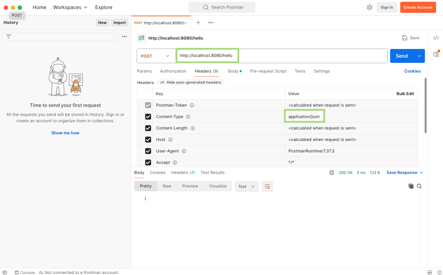Expand Save Response dropdown
This screenshot has height=275, width=443.
point(422,173)
